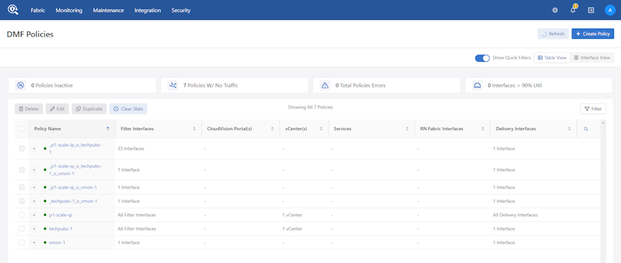
Task: Click the Interfaces > 90% Util gauge icon
Action: [477, 86]
